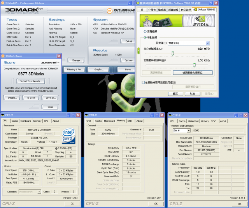249x208 pixels.
Task: Click the Intel Core 2 Duo E6800 name field
Action: pos(39,129)
